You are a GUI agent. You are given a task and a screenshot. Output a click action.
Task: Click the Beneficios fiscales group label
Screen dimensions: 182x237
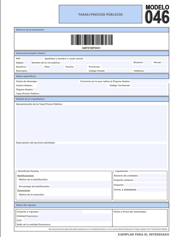click(29, 171)
